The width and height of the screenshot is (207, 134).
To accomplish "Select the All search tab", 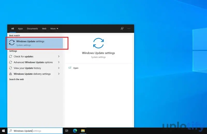I will point(12,29).
